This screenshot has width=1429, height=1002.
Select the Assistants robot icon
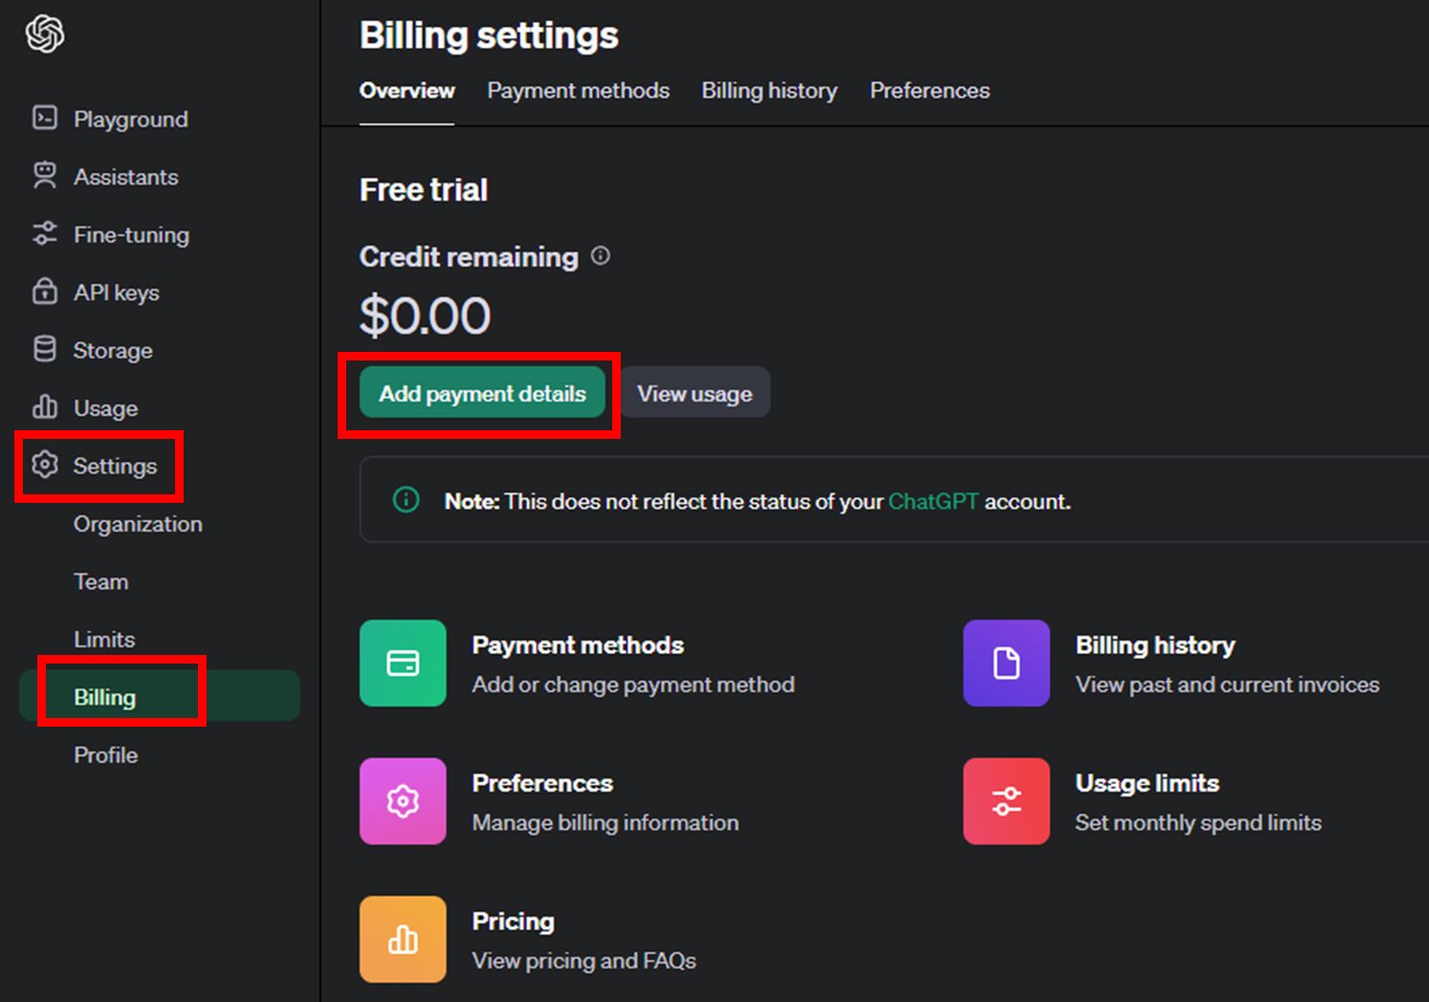coord(45,176)
